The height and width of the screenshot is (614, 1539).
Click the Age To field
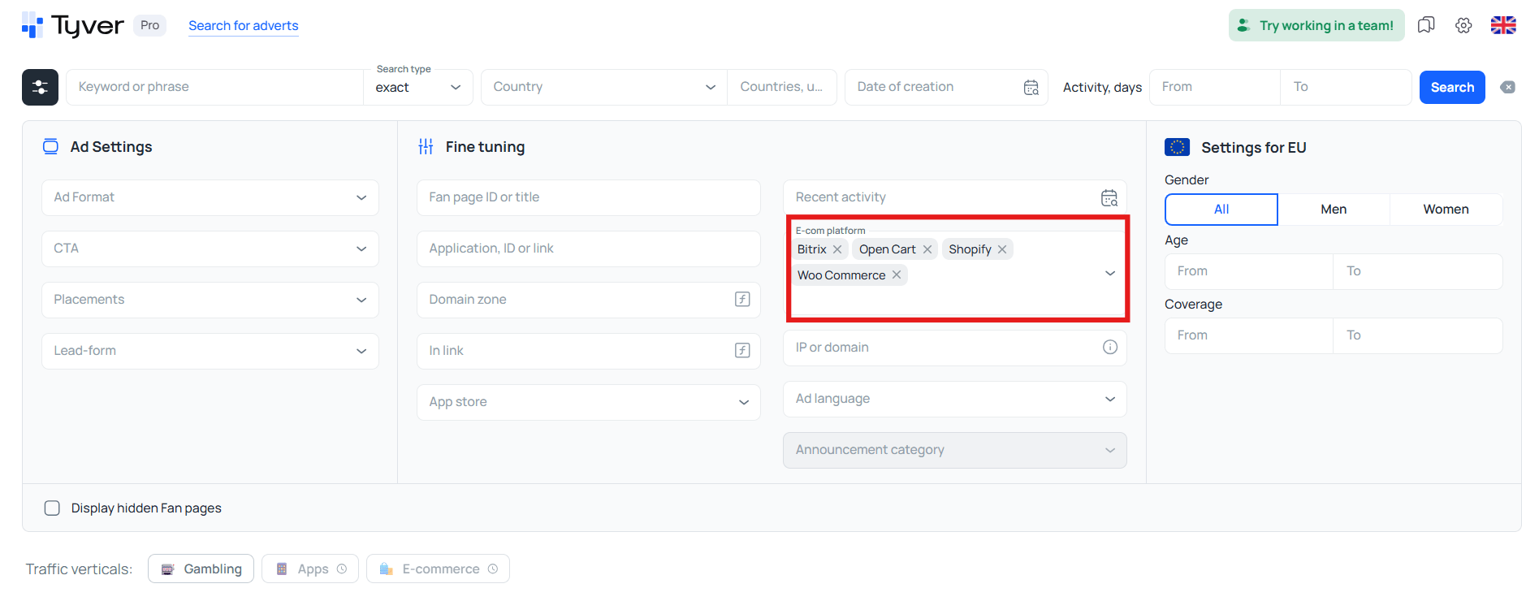coord(1418,271)
